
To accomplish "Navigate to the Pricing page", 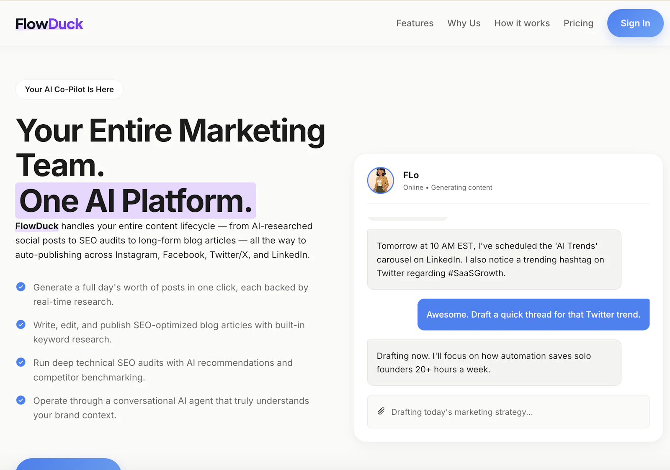I will [578, 23].
